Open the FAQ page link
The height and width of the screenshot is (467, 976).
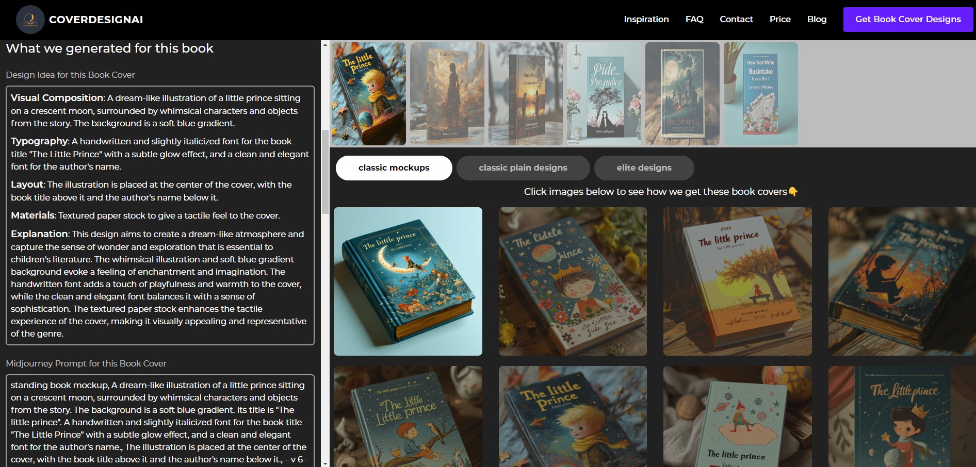click(694, 19)
